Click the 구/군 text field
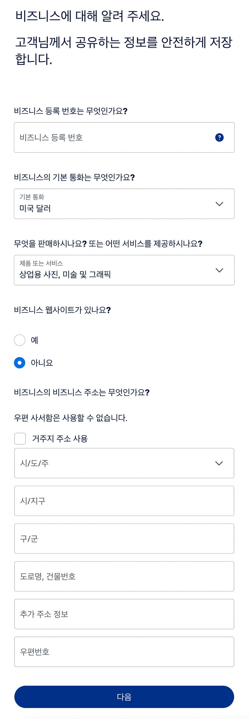Image resolution: width=249 pixels, height=719 pixels. point(124,539)
